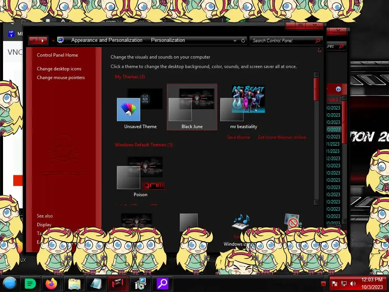This screenshot has width=389, height=292.
Task: Open Change mouse pointers
Action: pos(61,78)
